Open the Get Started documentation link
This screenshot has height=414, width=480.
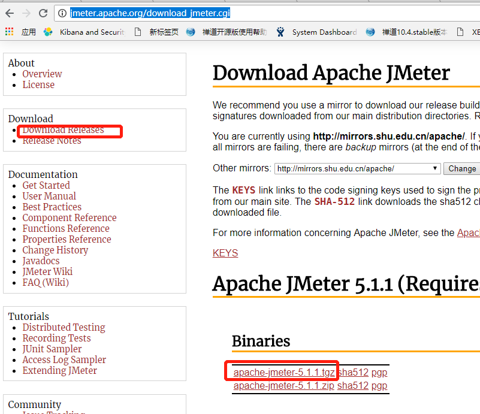[46, 185]
